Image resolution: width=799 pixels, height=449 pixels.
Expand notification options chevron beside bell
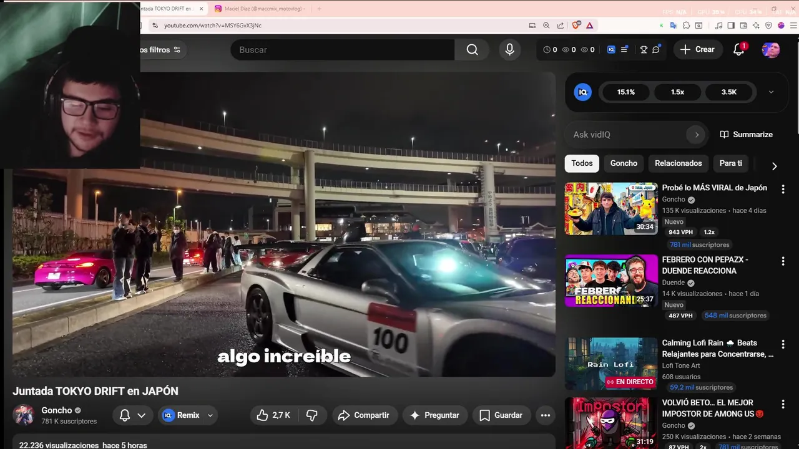point(142,415)
